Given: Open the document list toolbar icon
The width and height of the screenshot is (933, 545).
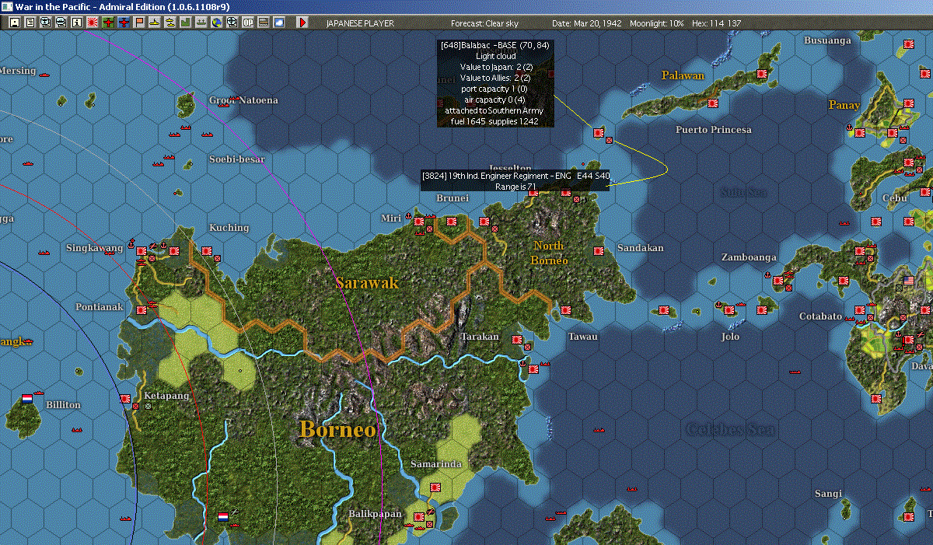Looking at the screenshot, I should pyautogui.click(x=30, y=23).
